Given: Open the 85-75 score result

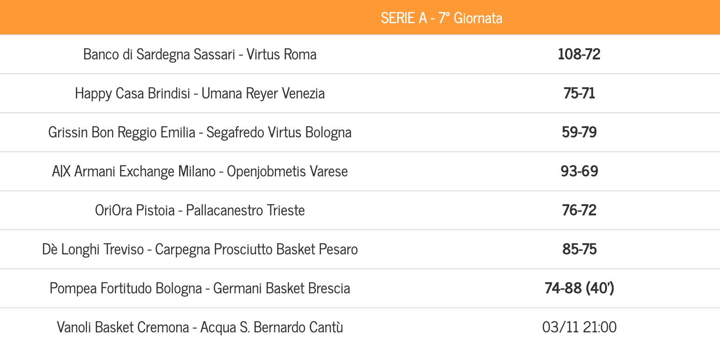Looking at the screenshot, I should click(579, 249).
